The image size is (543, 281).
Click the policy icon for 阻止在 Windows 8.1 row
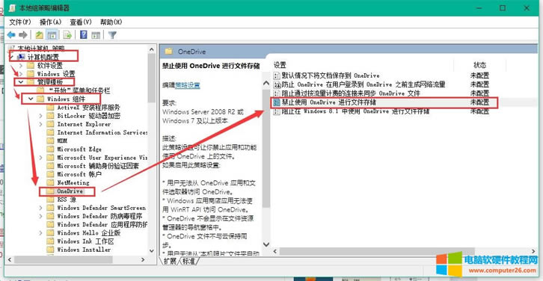[x=277, y=111]
